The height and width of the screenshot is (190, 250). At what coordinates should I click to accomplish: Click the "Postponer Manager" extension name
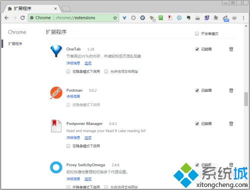[x=84, y=123]
